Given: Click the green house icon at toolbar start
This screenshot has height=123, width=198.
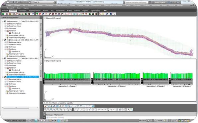Looking at the screenshot, I should pos(3,14).
